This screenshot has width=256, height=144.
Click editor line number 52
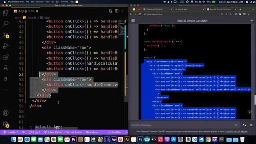(21, 74)
